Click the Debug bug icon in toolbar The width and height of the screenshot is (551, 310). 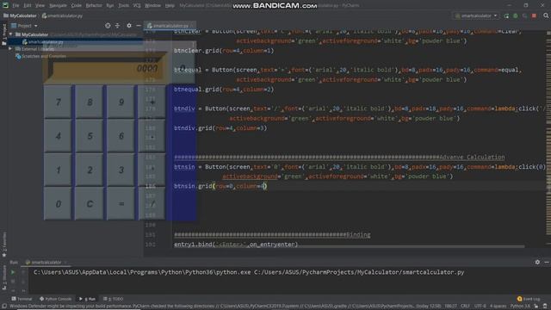click(x=516, y=15)
